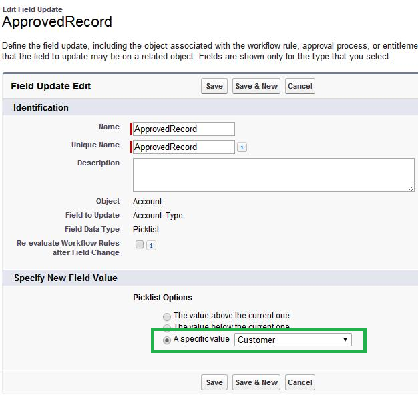Click the 'Field Update Edit' title
The width and height of the screenshot is (418, 395).
pyautogui.click(x=51, y=86)
